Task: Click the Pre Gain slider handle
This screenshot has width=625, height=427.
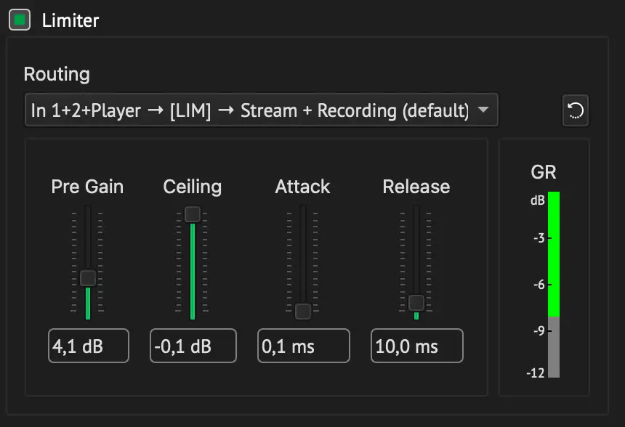Action: (x=88, y=278)
